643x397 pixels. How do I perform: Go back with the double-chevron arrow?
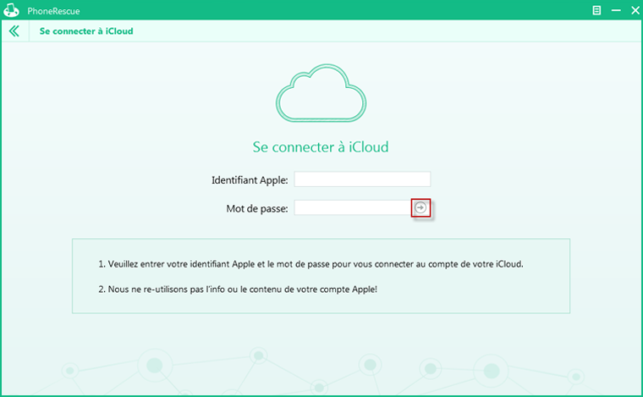tap(14, 31)
